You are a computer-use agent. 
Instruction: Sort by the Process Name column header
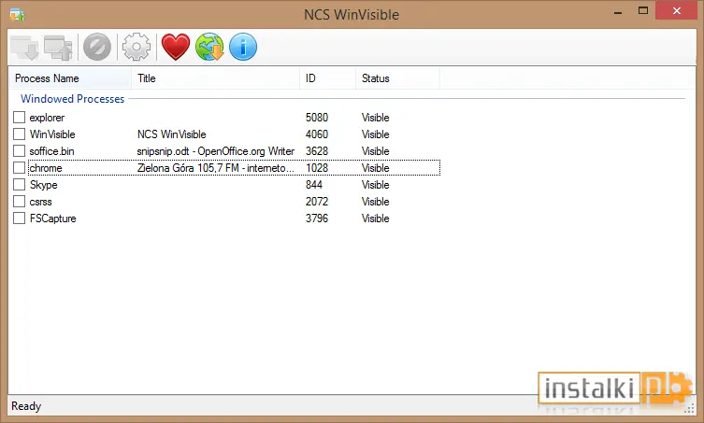click(x=70, y=78)
